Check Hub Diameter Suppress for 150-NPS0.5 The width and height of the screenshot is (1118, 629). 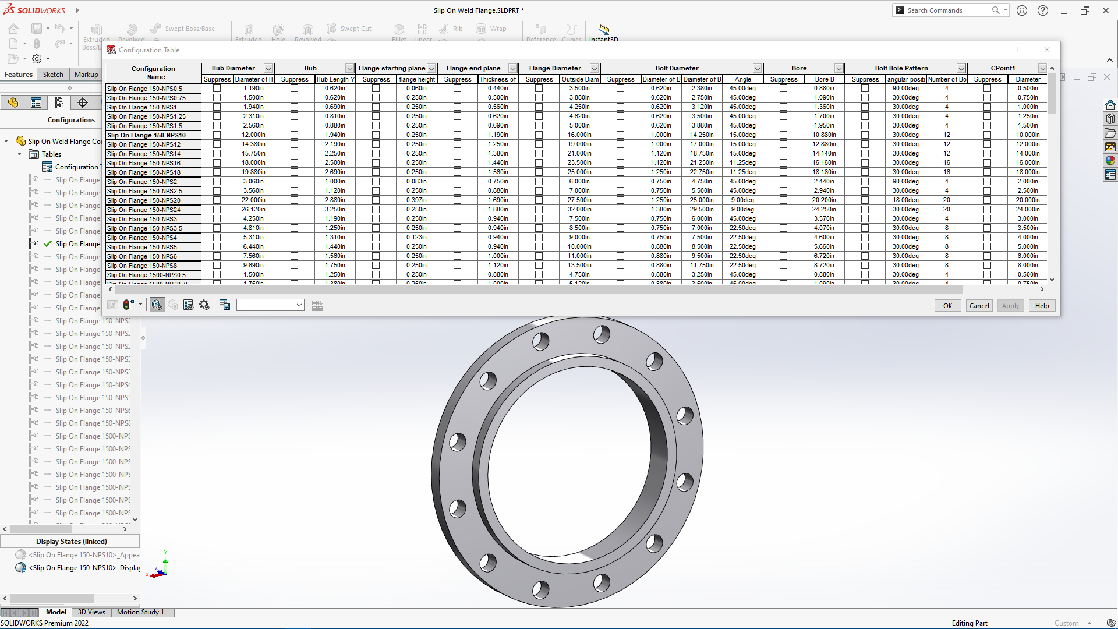click(217, 89)
